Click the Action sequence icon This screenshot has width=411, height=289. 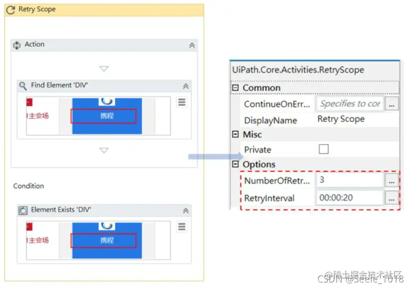point(17,45)
